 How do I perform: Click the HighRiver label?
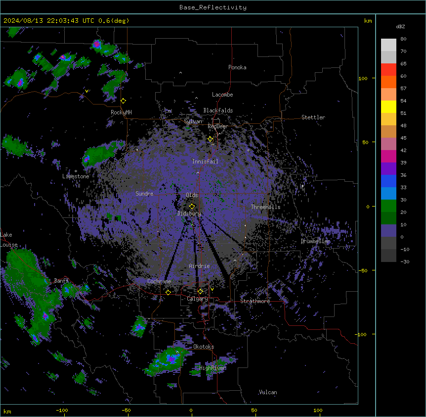213,368
